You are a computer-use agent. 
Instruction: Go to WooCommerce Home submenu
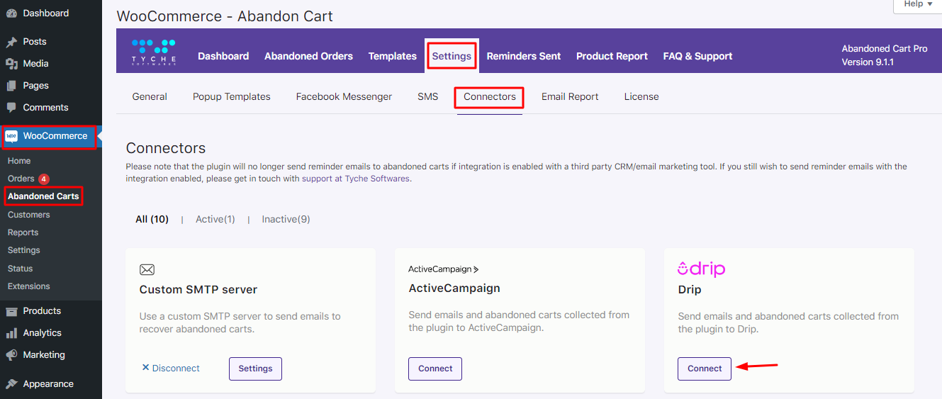point(19,161)
